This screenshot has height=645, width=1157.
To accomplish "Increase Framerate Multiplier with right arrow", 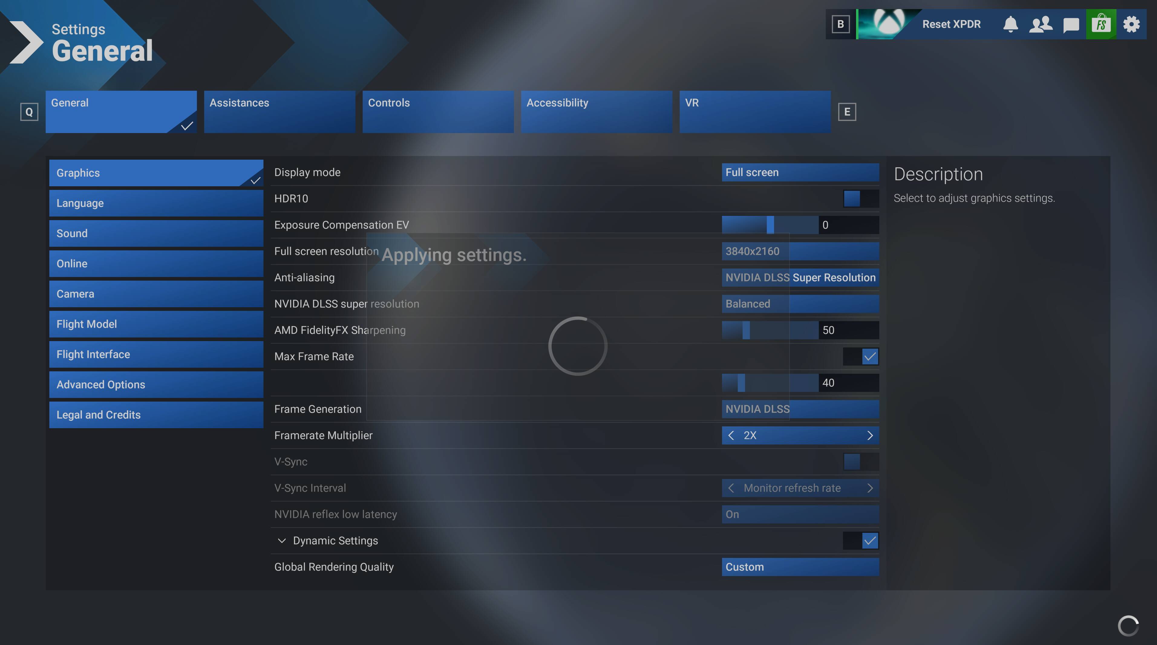I will (870, 436).
